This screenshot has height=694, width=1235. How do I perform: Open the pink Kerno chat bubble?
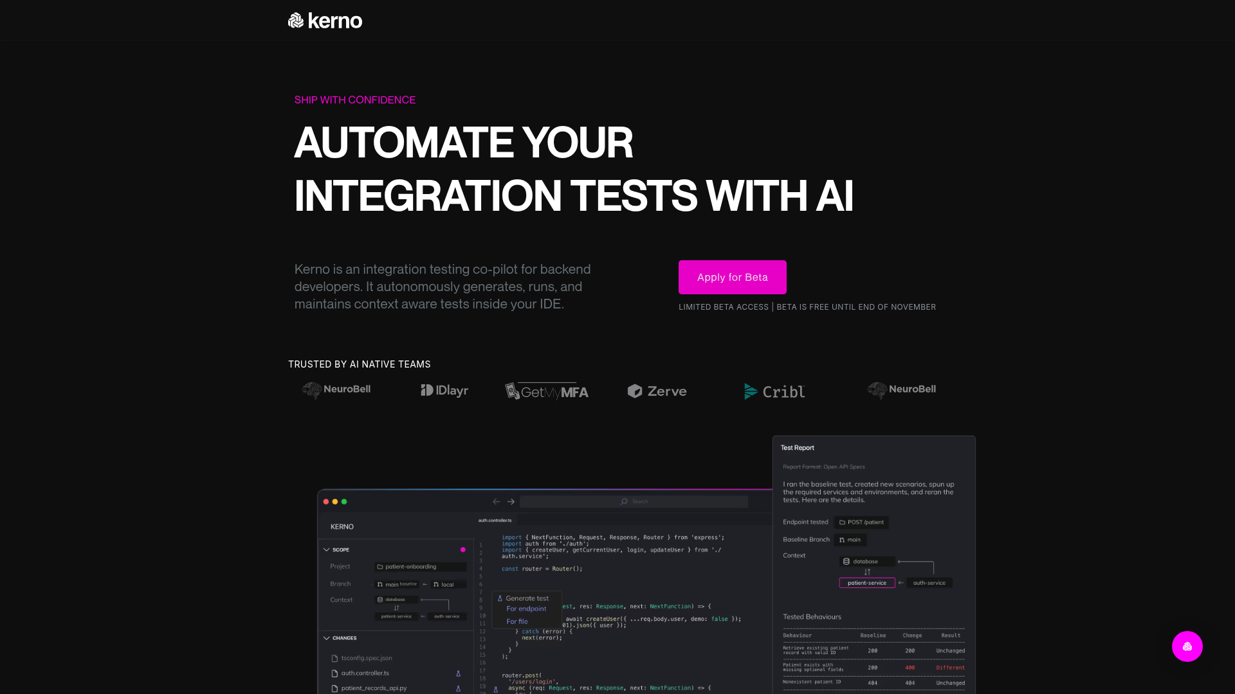1187,646
